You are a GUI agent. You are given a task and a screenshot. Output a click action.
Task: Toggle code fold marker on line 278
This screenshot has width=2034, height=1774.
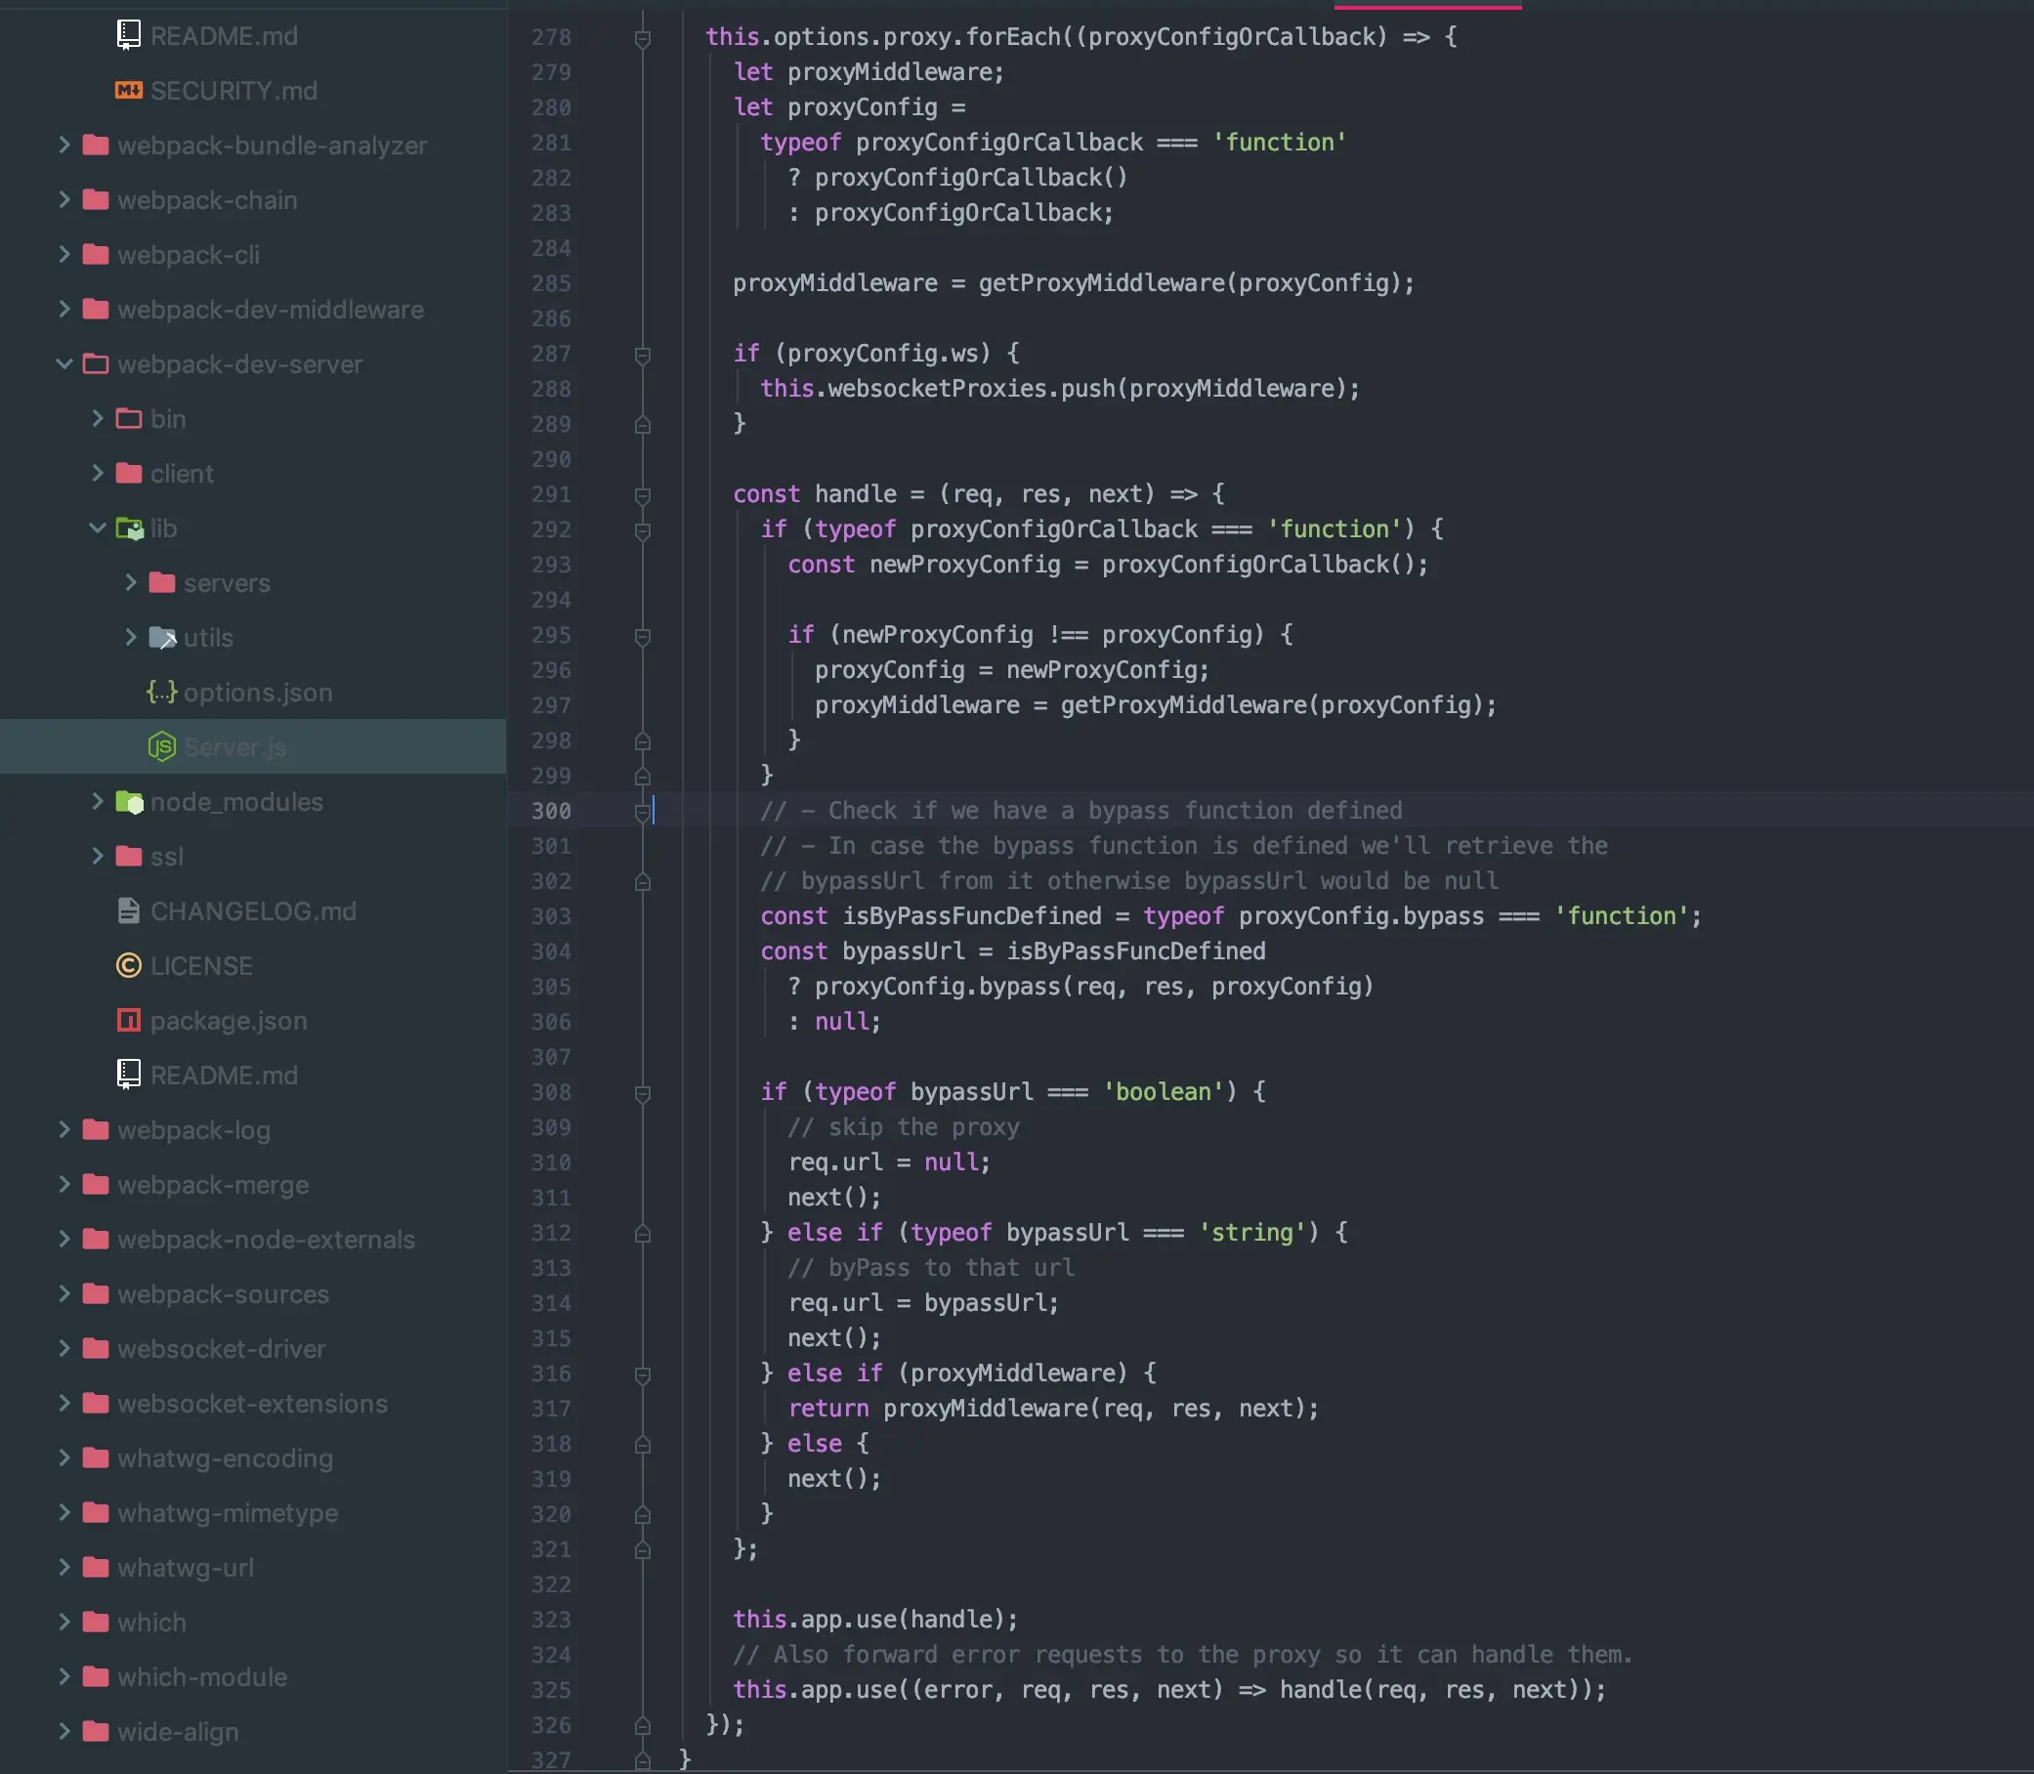643,38
